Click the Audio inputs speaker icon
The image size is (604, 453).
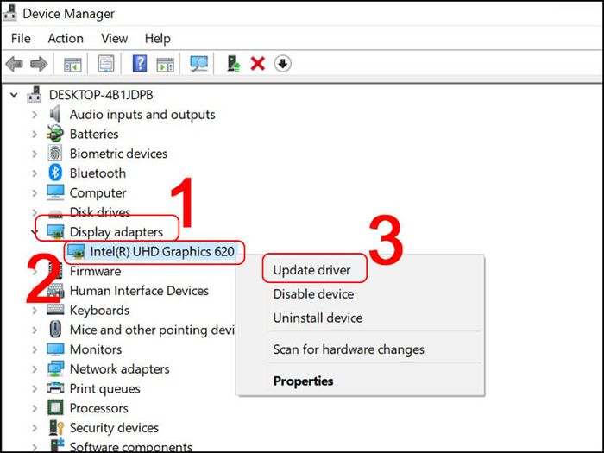(55, 114)
